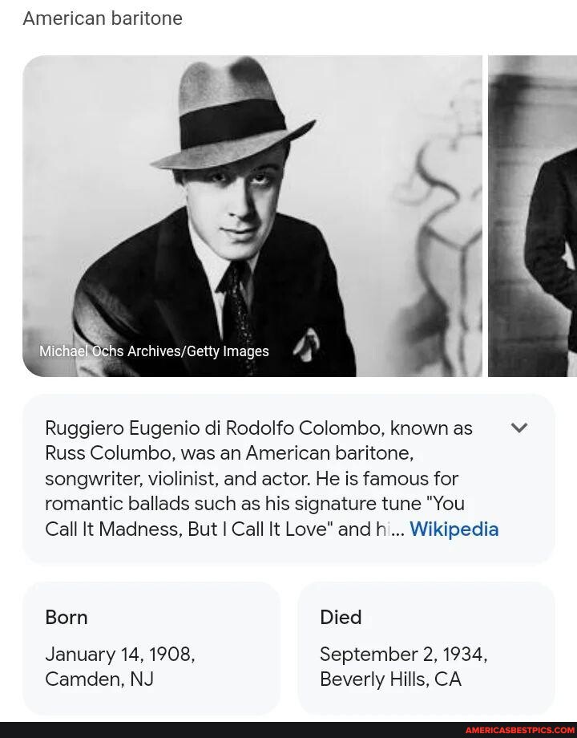Click the birth date 'January 14, 1908'
577x738 pixels.
[x=119, y=655]
